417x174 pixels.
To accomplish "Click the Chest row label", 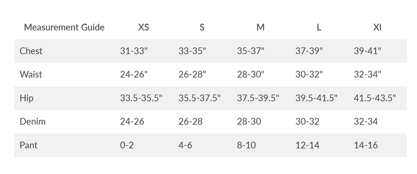I will pos(31,51).
